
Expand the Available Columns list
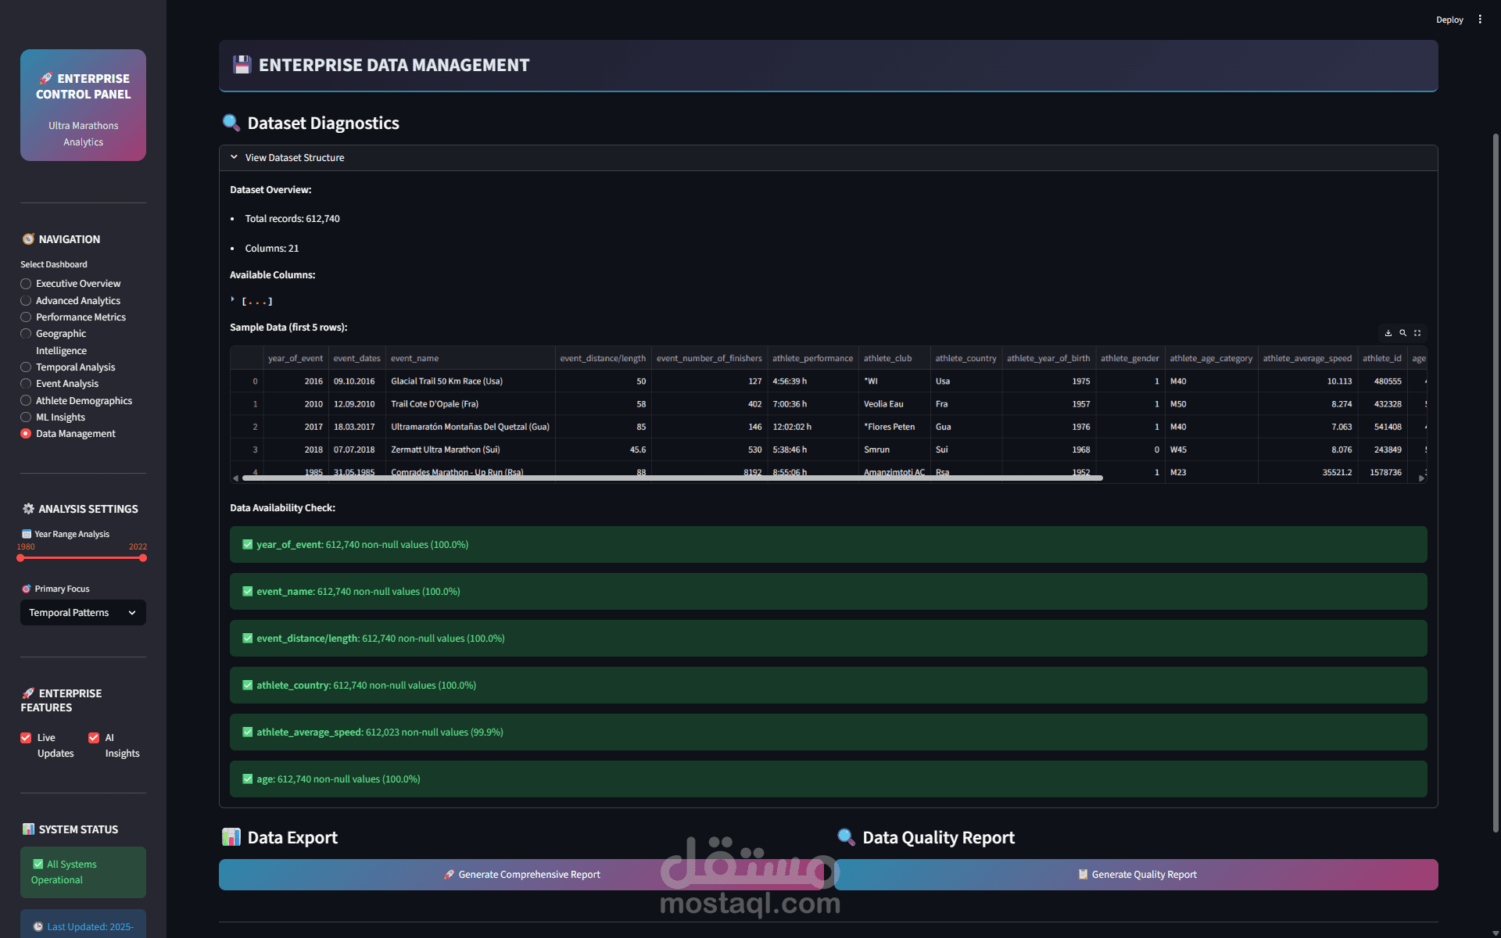click(233, 300)
